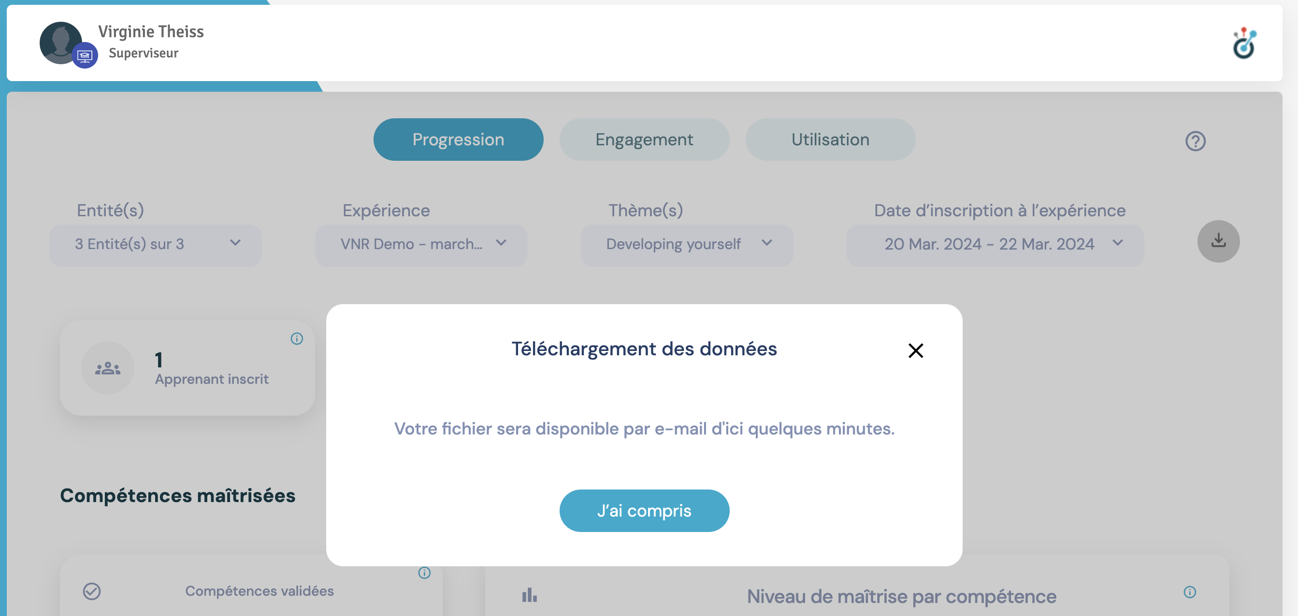1298x616 pixels.
Task: Open the Expérience dropdown VNR Demo
Action: coord(421,245)
